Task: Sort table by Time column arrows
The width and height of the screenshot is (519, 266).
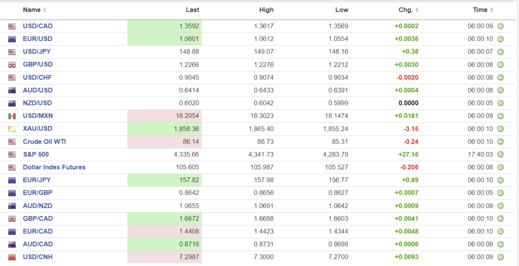Action: [492, 10]
